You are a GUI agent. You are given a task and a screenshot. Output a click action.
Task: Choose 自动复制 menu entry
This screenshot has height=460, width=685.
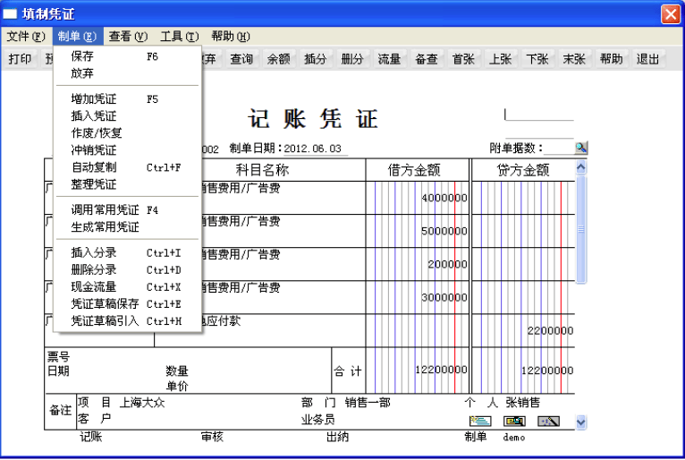[127, 167]
